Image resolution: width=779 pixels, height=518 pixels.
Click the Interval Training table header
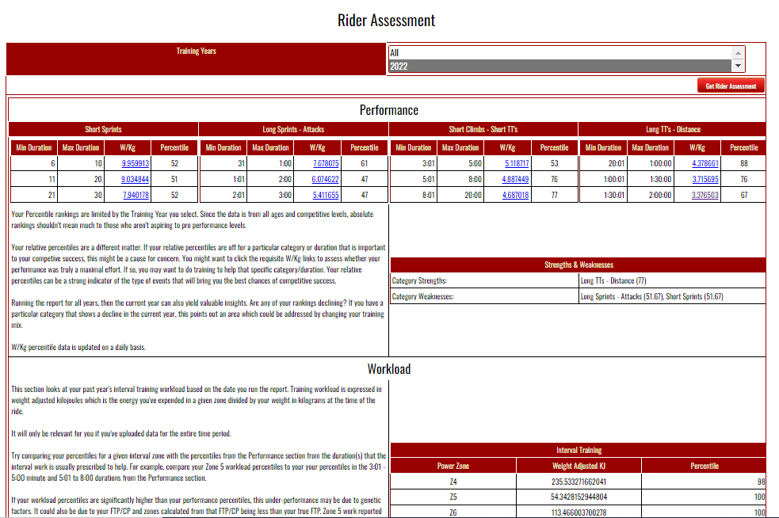click(578, 450)
